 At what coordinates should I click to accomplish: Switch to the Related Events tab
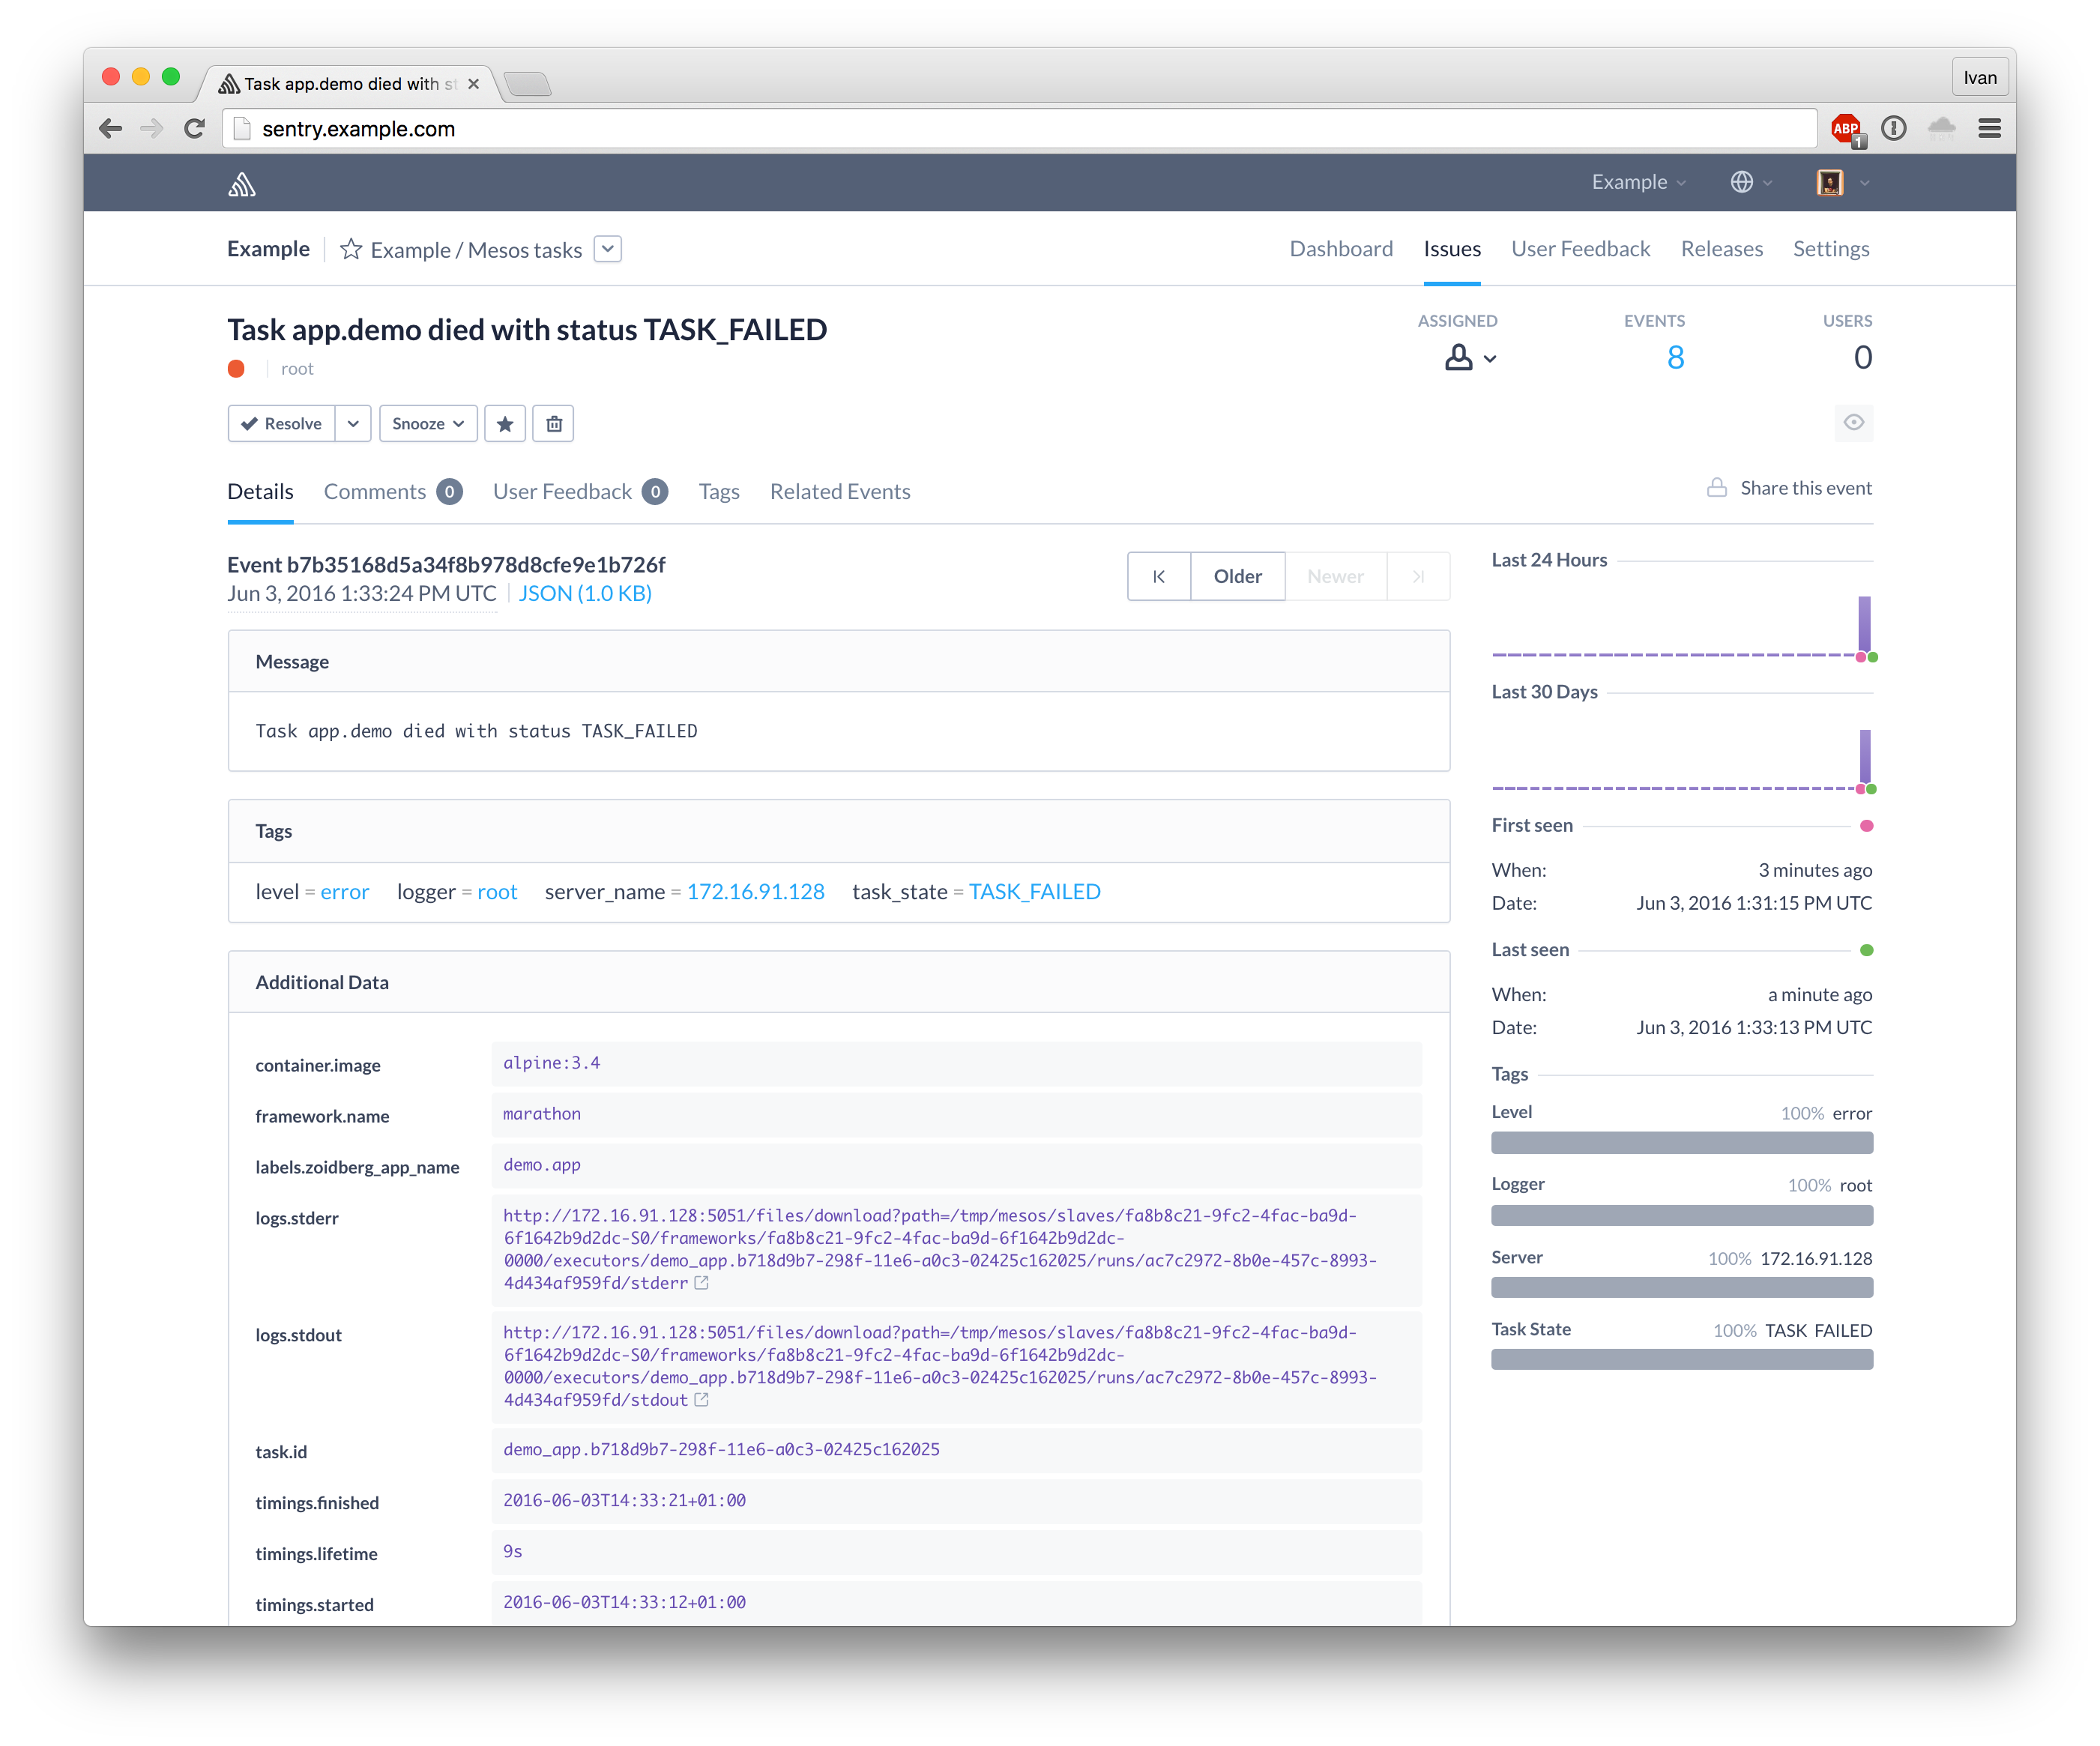[839, 492]
